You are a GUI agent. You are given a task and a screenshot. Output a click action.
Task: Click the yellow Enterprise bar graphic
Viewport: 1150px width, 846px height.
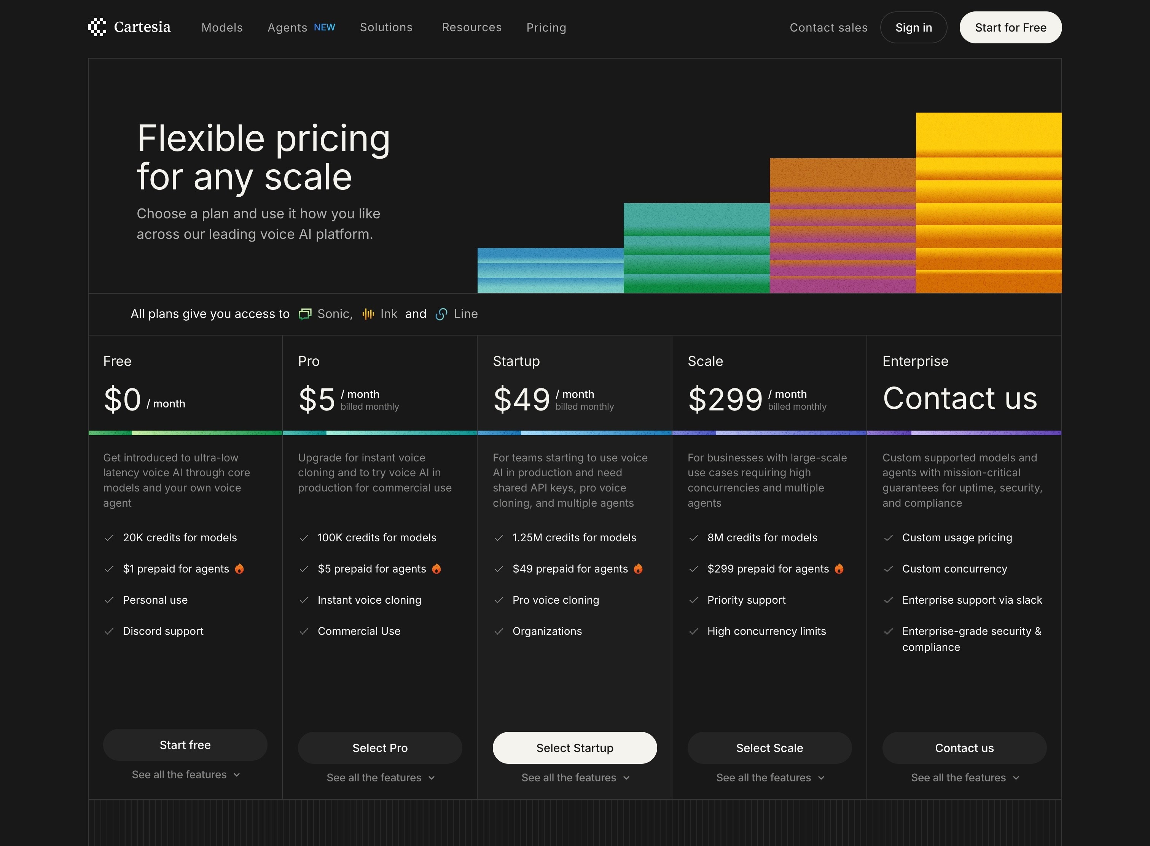pos(988,202)
